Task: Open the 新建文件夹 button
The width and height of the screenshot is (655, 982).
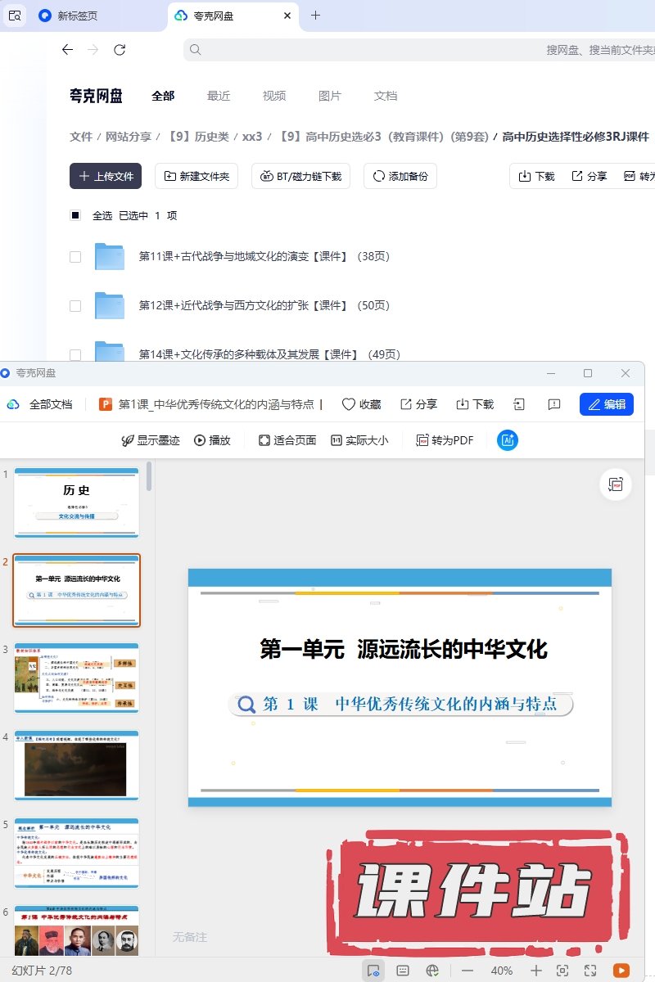Action: tap(196, 176)
